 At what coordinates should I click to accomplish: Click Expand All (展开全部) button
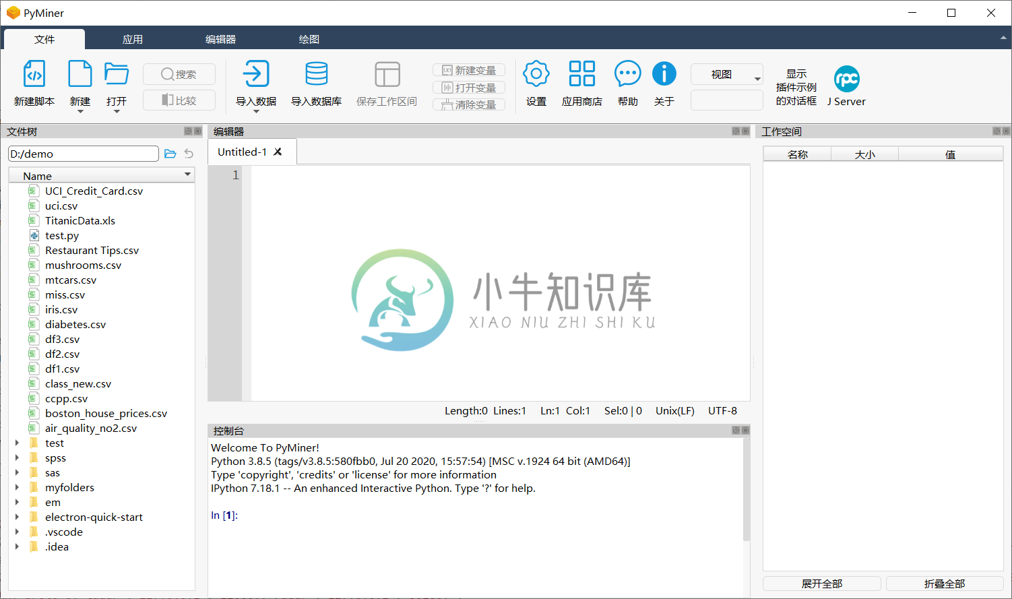coord(822,584)
